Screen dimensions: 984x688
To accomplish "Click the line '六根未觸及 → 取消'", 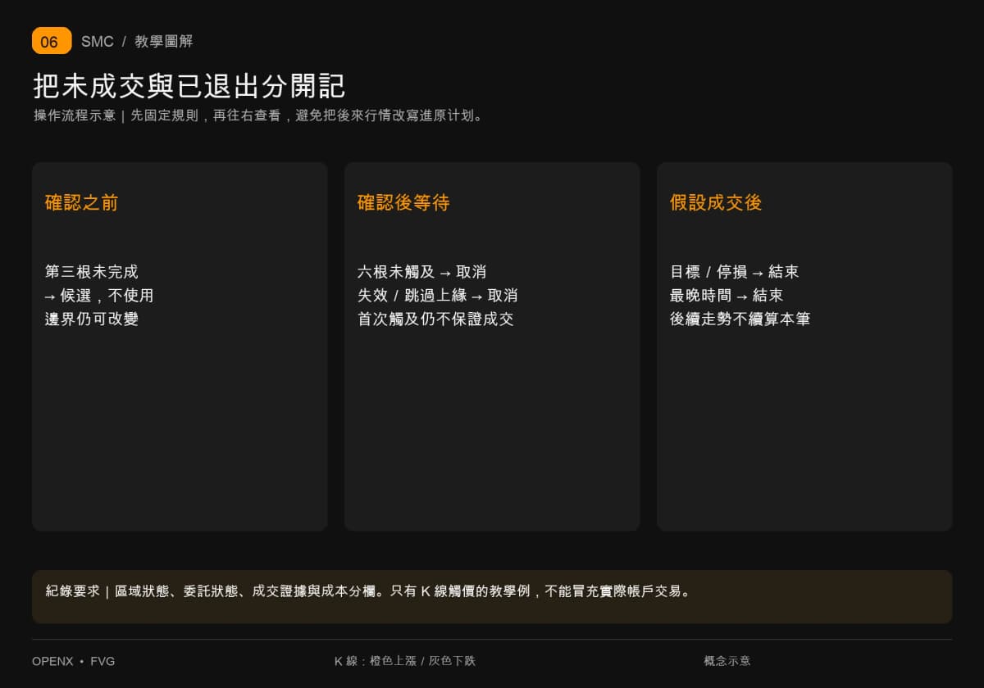I will (422, 272).
